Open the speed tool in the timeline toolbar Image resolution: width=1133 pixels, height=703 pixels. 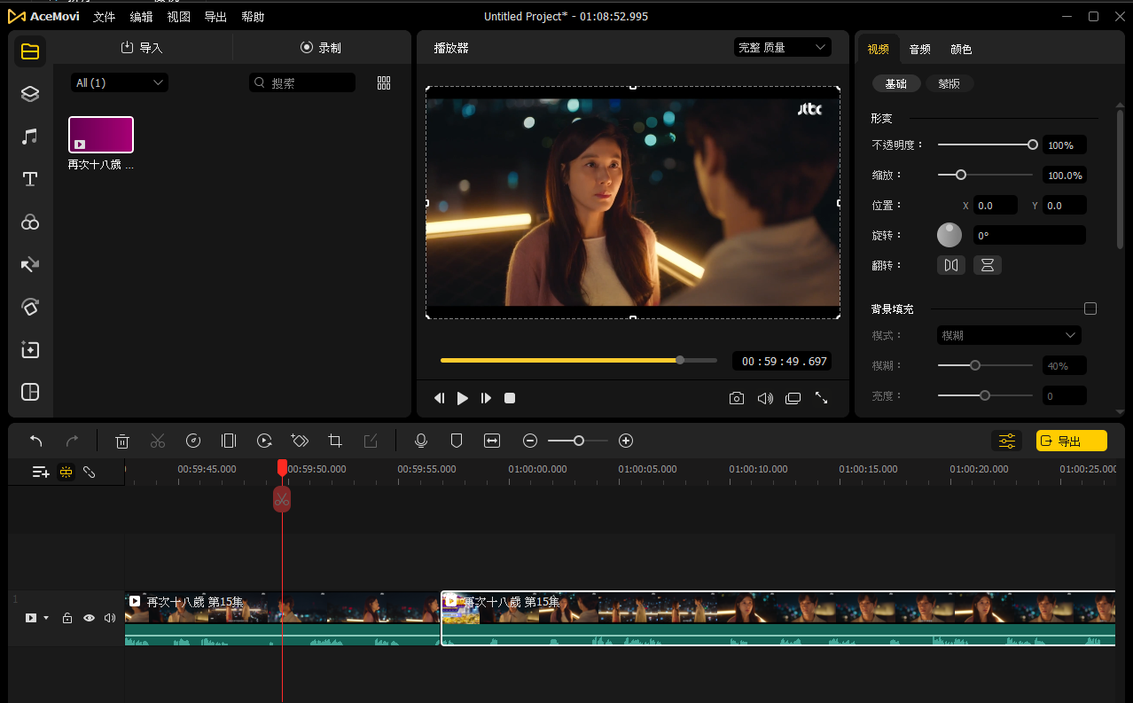tap(193, 441)
